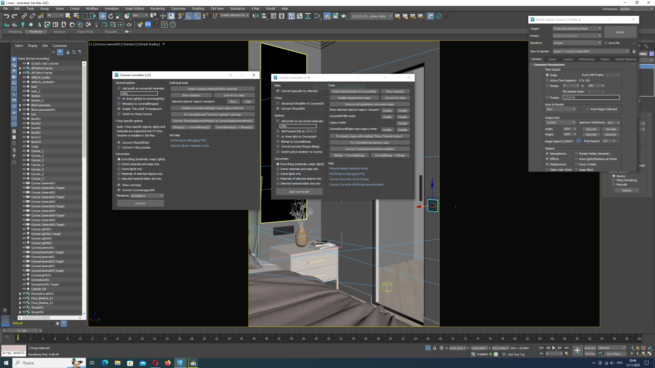Open the Target 'Production Rendering Mode' dropdown
The height and width of the screenshot is (368, 655).
click(x=577, y=29)
